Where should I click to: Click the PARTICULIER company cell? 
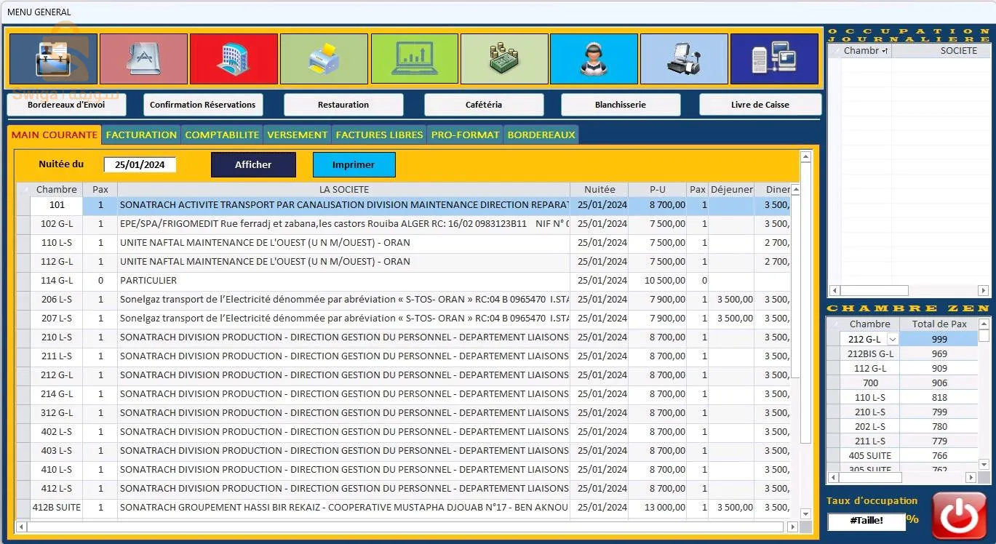pos(343,281)
